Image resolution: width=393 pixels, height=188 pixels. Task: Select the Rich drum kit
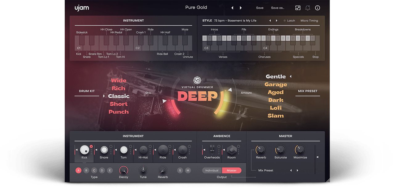(x=119, y=88)
